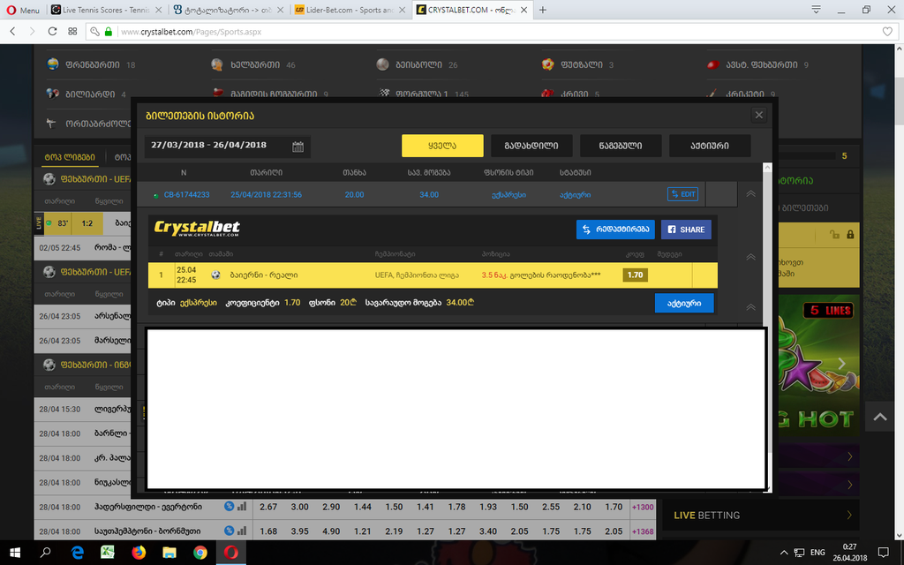Open the calendar date picker in ticket history
904x565 pixels.
(x=298, y=147)
